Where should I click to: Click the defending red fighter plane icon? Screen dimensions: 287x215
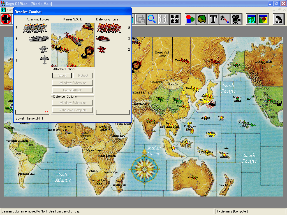[x=102, y=49]
